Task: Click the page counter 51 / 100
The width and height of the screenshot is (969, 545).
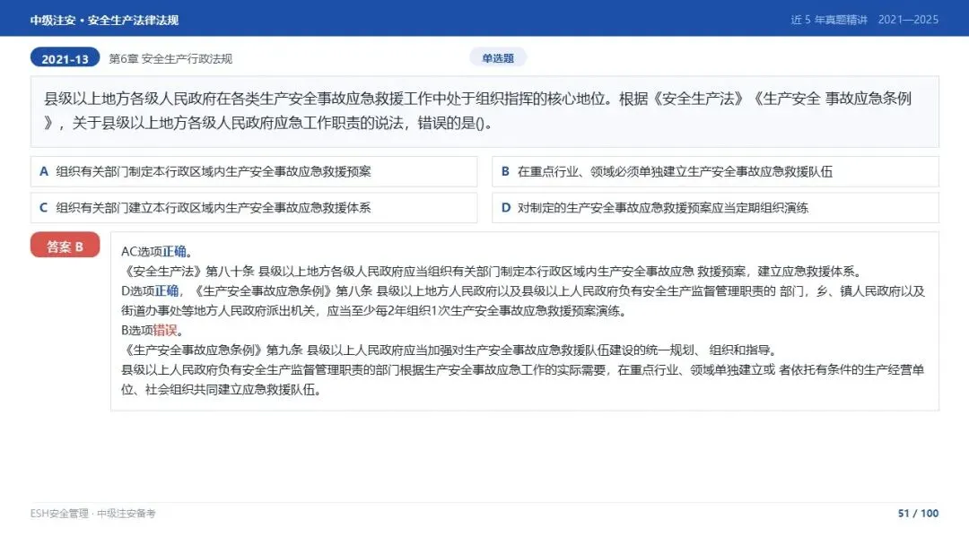Action: point(919,513)
